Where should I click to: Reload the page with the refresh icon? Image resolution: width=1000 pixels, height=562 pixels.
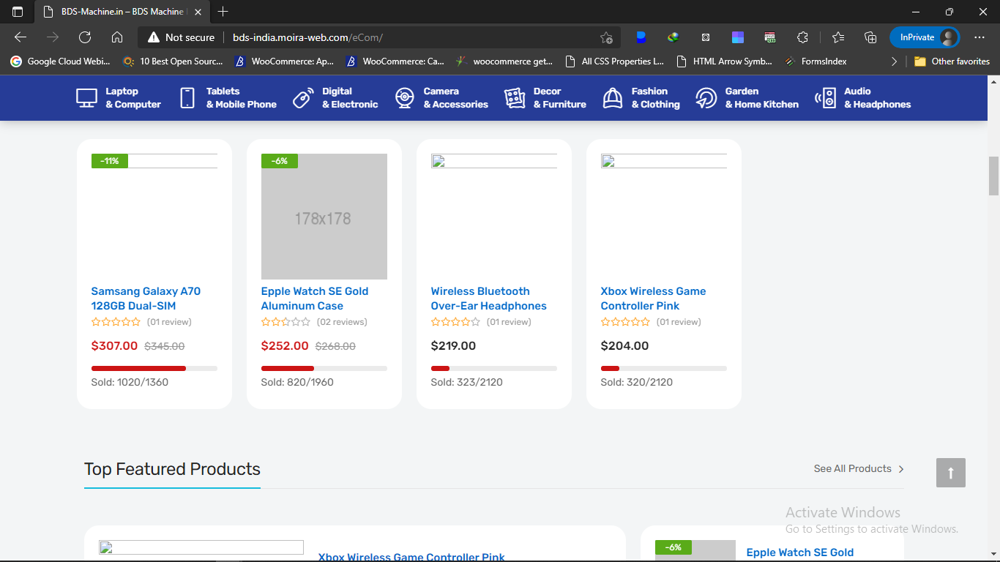coord(85,37)
